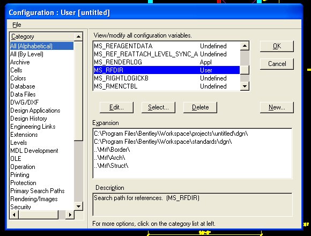Click the ..\Mrf\Struct\ expansion path
The image size is (311, 236).
pos(111,166)
